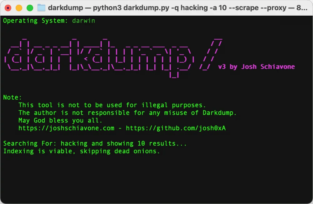Click the 'This tool is not to be used' line
The width and height of the screenshot is (313, 204).
tap(112, 105)
